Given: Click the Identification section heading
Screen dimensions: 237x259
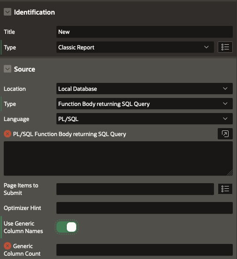Looking at the screenshot, I should [x=34, y=12].
